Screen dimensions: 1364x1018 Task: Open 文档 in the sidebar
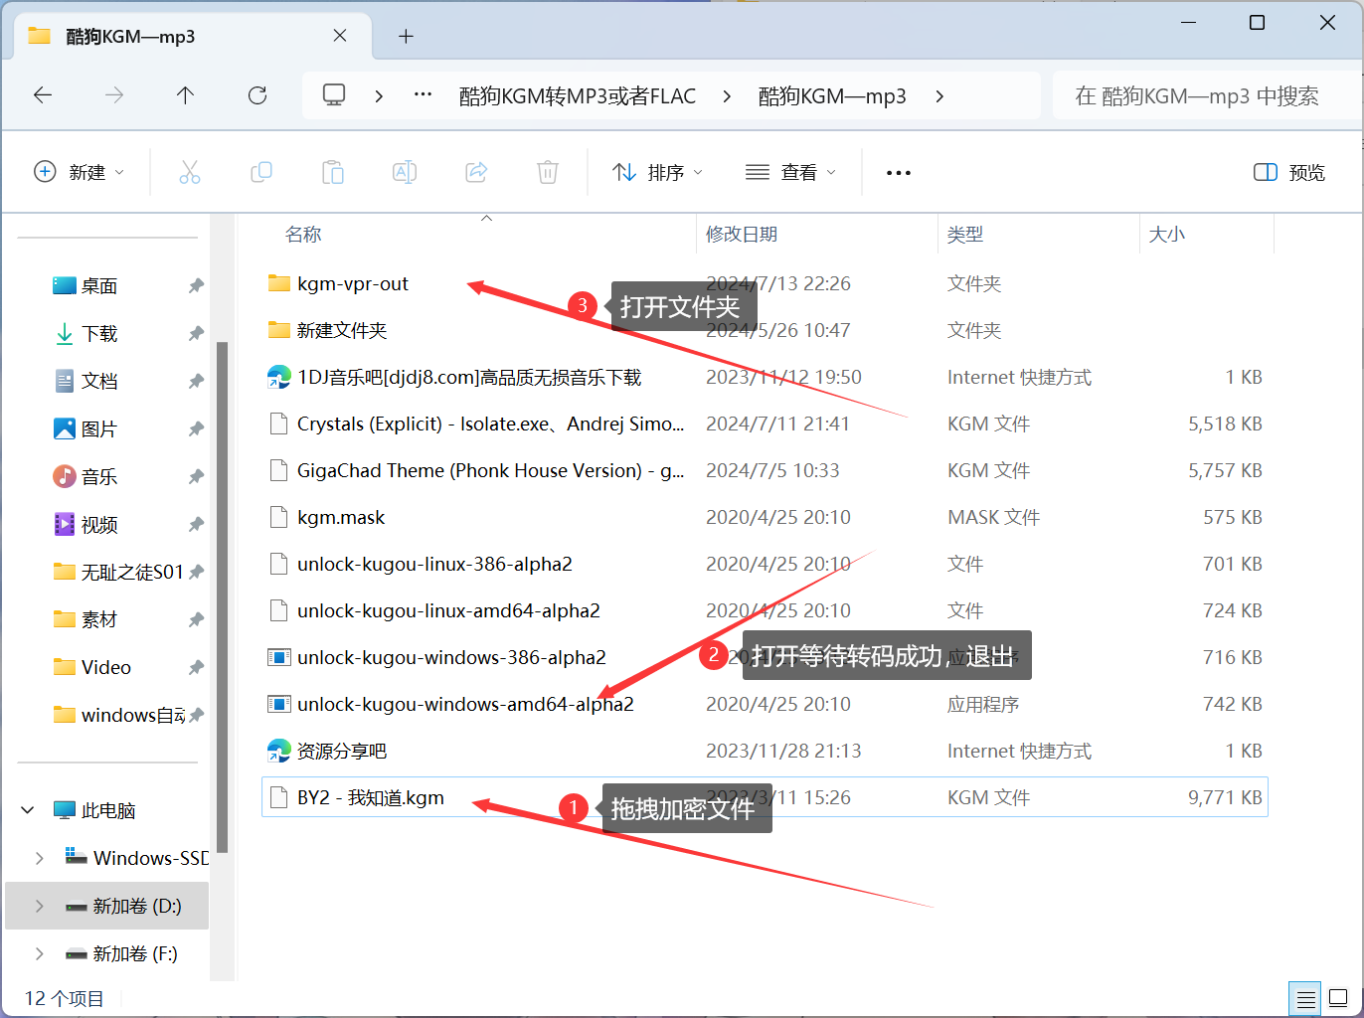(99, 381)
